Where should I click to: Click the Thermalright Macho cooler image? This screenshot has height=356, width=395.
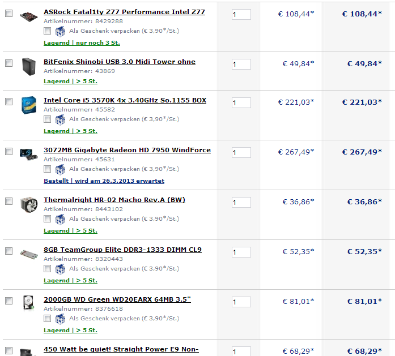point(29,204)
